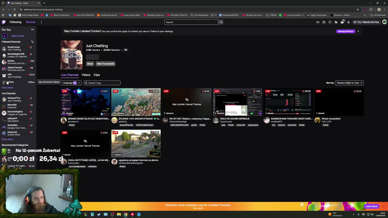388x218 pixels.
Task: Open the user profile avatar menu
Action: [x=384, y=22]
